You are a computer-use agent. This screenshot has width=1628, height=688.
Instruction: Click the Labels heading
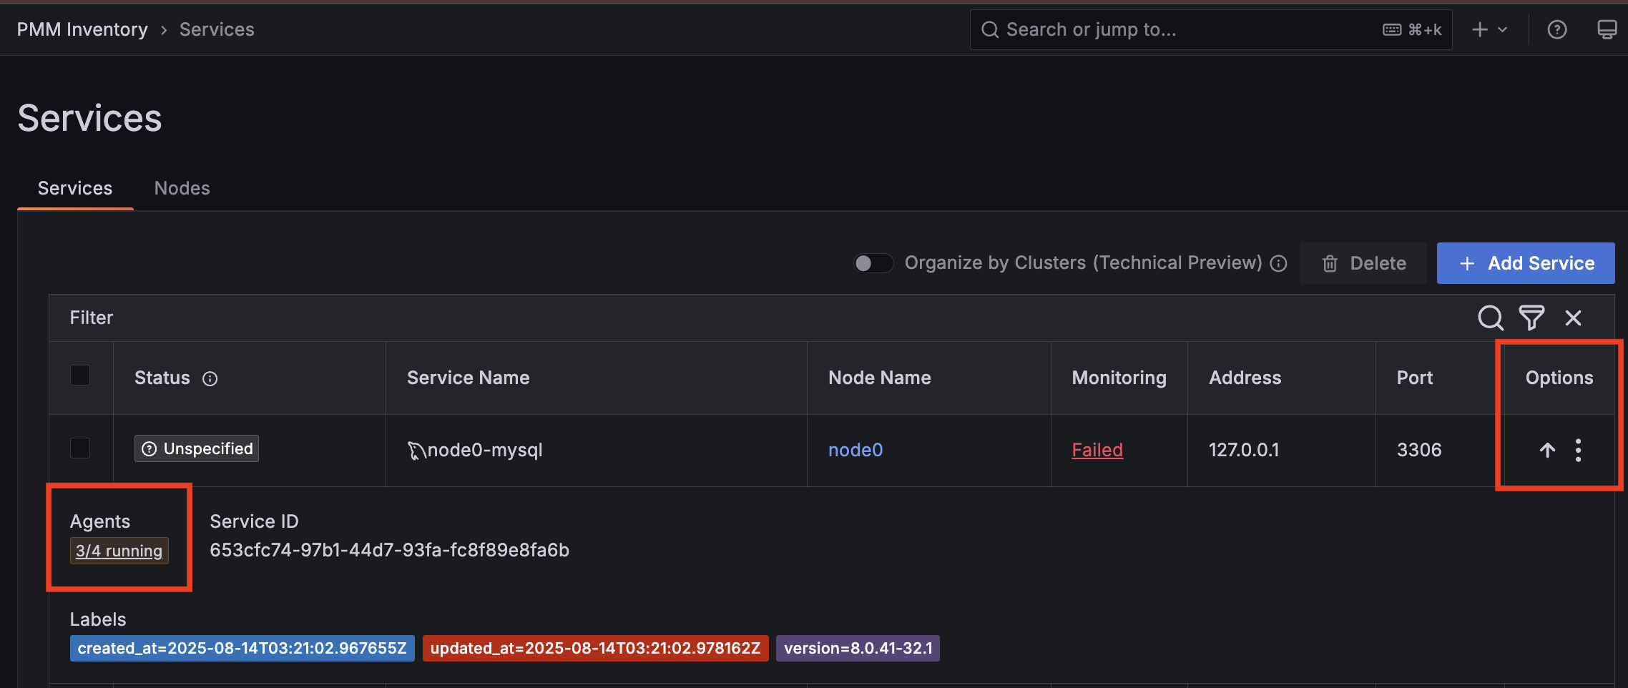[98, 619]
